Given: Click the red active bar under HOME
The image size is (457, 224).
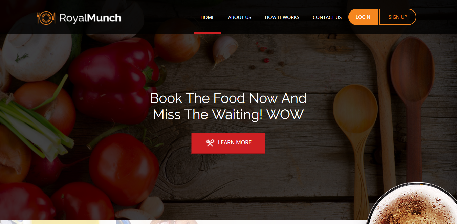Looking at the screenshot, I should pos(208,33).
